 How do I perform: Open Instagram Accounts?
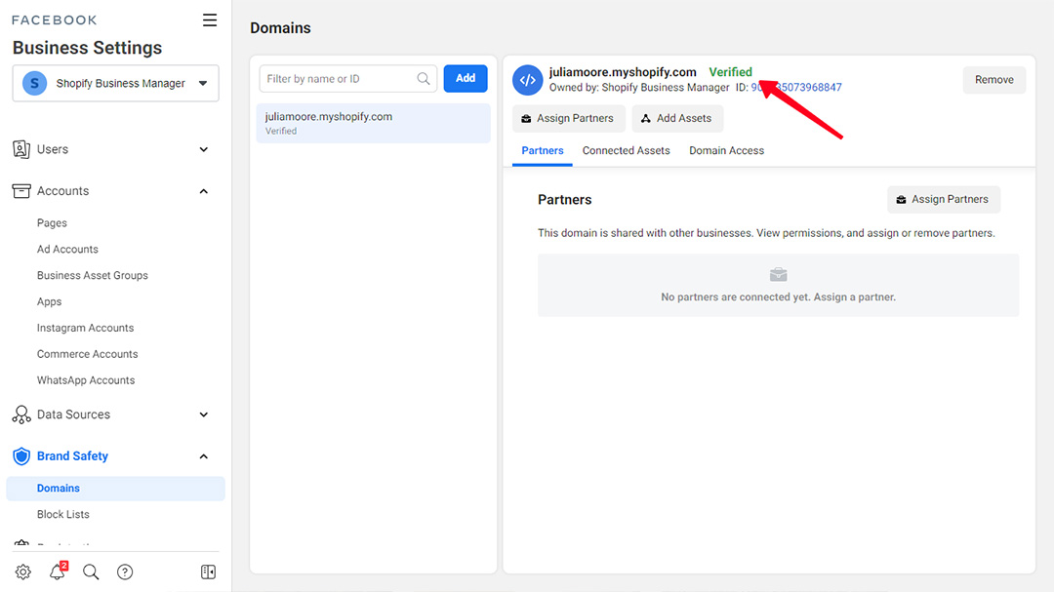click(85, 328)
